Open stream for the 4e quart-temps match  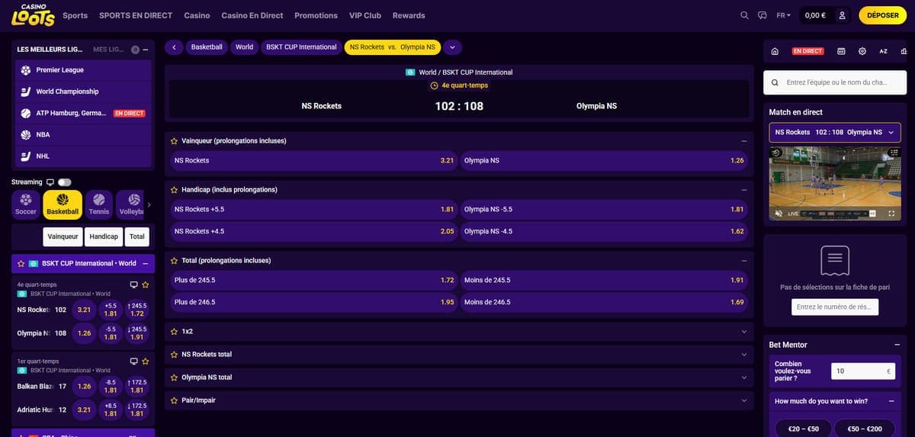coord(133,284)
